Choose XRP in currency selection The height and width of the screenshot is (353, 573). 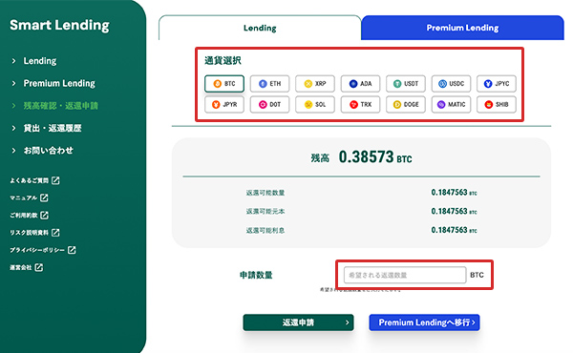[x=315, y=84]
